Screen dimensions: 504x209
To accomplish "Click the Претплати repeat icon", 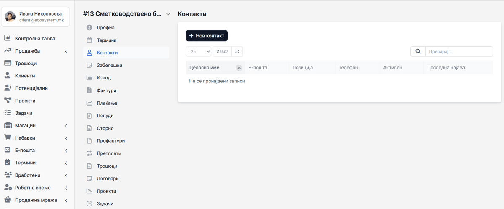I will pos(89,153).
